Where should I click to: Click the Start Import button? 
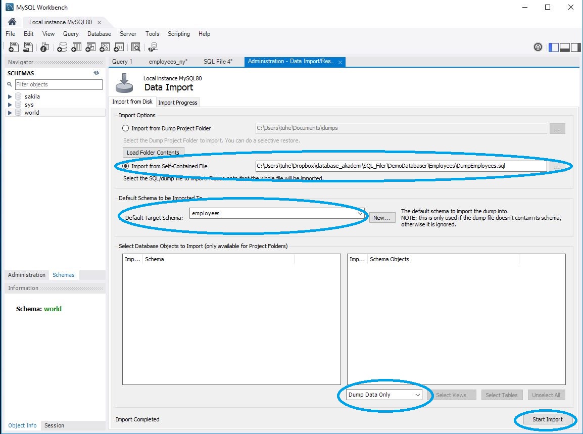547,419
